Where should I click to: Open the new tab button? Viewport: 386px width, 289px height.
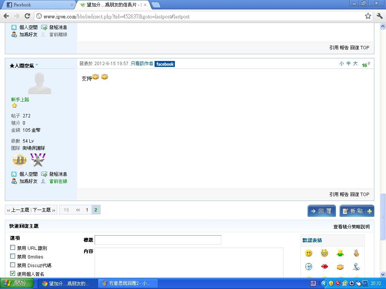pos(156,5)
